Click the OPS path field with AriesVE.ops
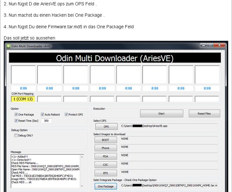Viewport: 232px width, 192px height. point(169,126)
